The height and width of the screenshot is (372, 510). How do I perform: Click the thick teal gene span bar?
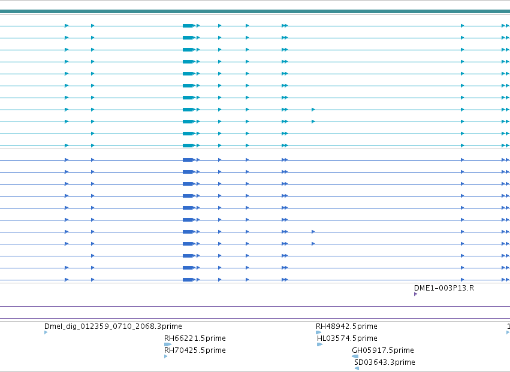pos(255,11)
